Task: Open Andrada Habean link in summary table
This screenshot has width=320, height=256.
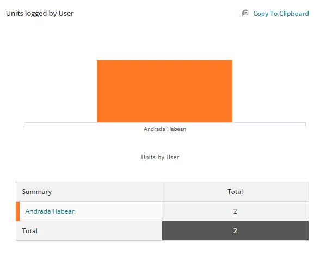Action: tap(51, 211)
